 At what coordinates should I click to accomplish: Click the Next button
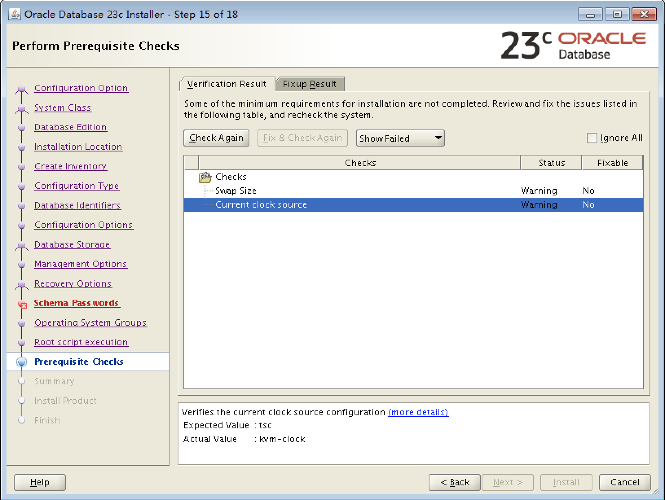pyautogui.click(x=508, y=482)
